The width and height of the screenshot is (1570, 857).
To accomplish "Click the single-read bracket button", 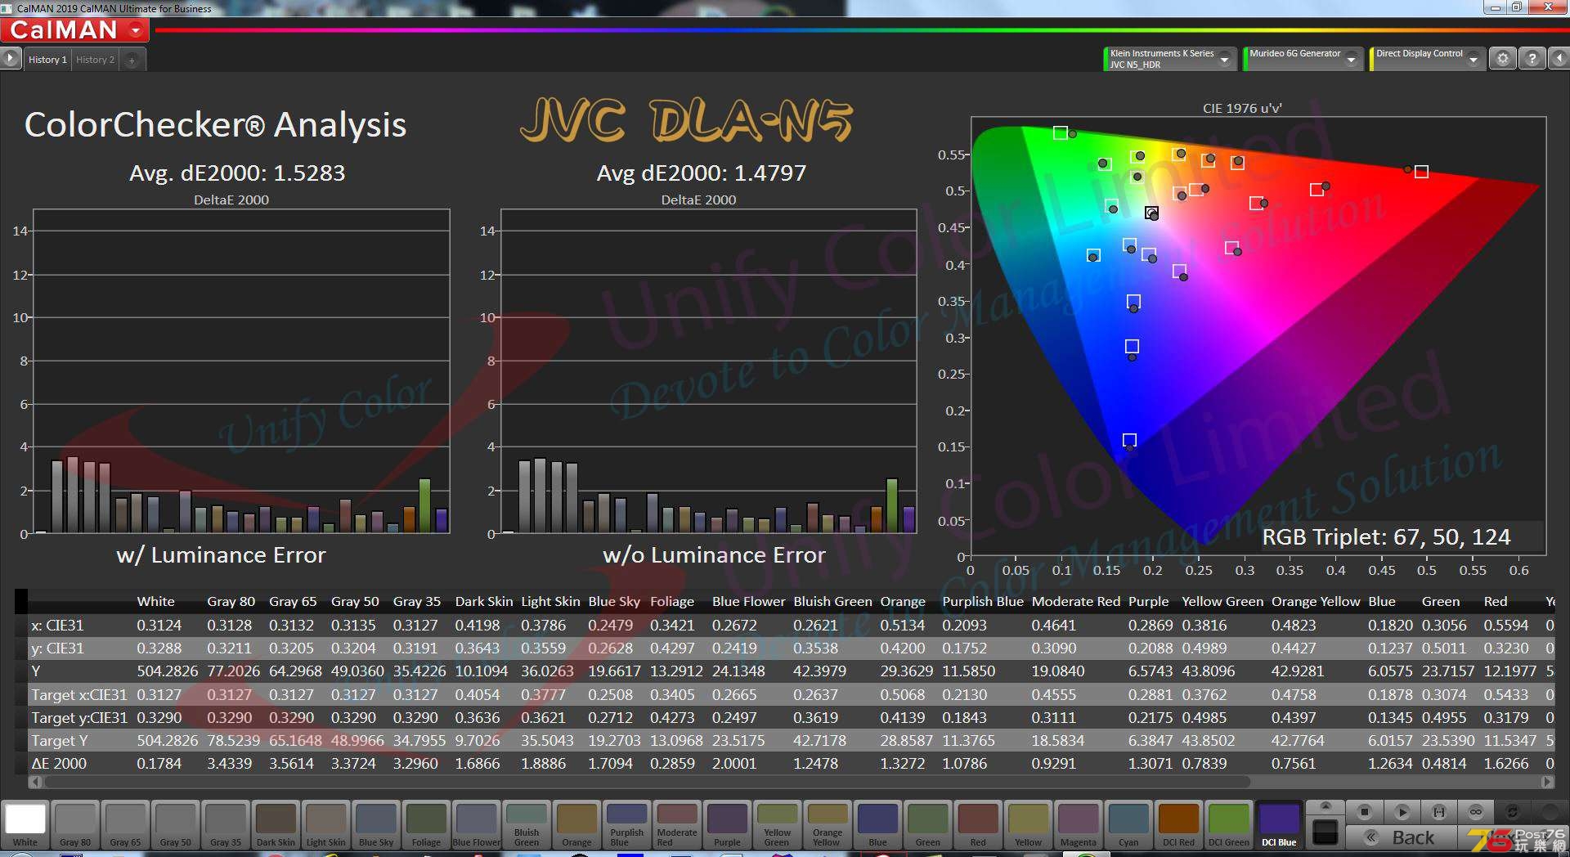I will click(1438, 812).
